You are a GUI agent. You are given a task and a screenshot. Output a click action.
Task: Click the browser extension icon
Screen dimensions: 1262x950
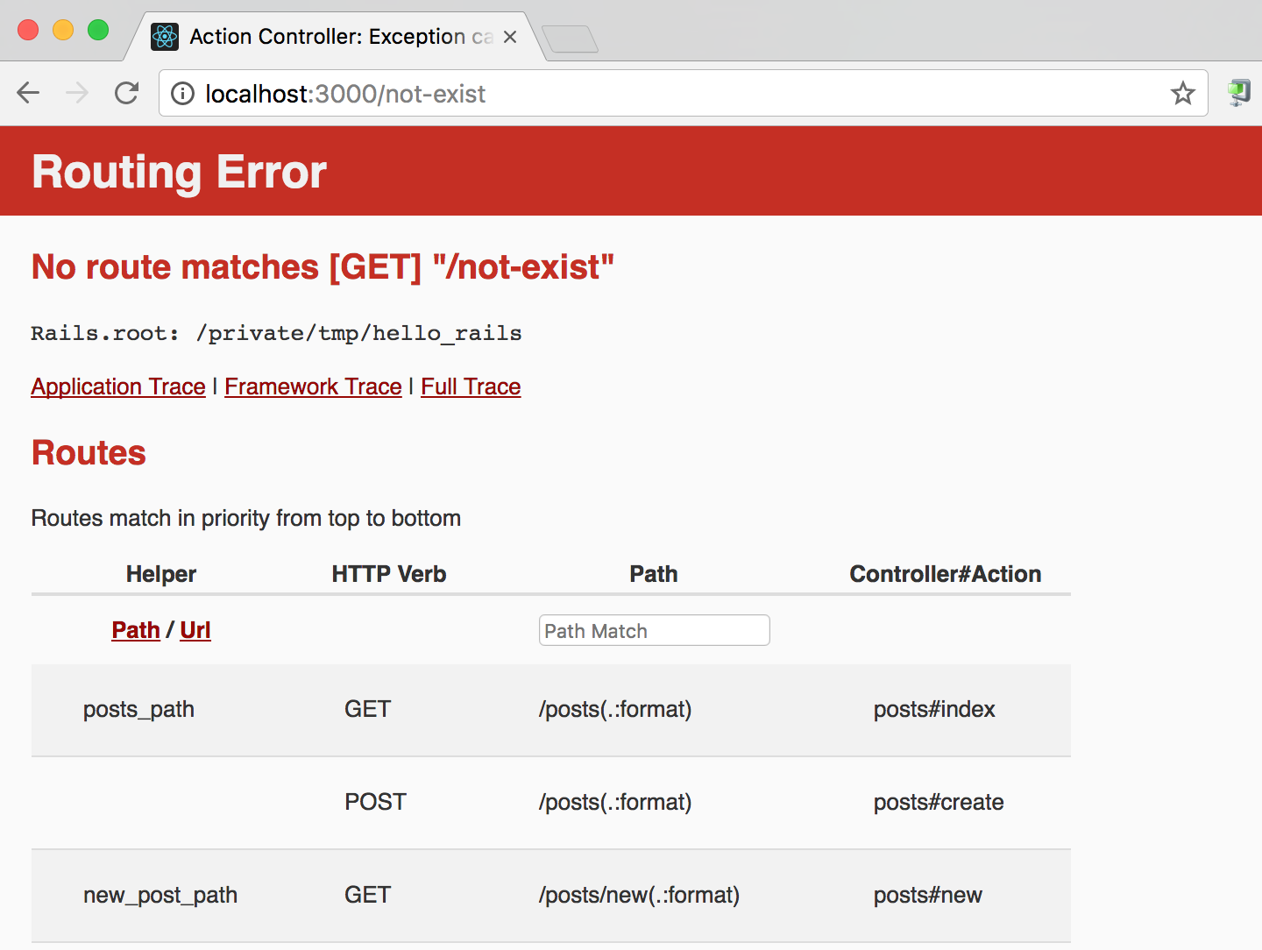pos(1238,92)
